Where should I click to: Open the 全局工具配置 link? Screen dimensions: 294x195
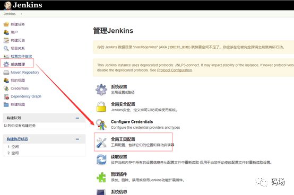click(x=123, y=139)
